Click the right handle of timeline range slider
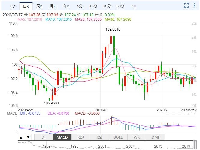 (195, 145)
